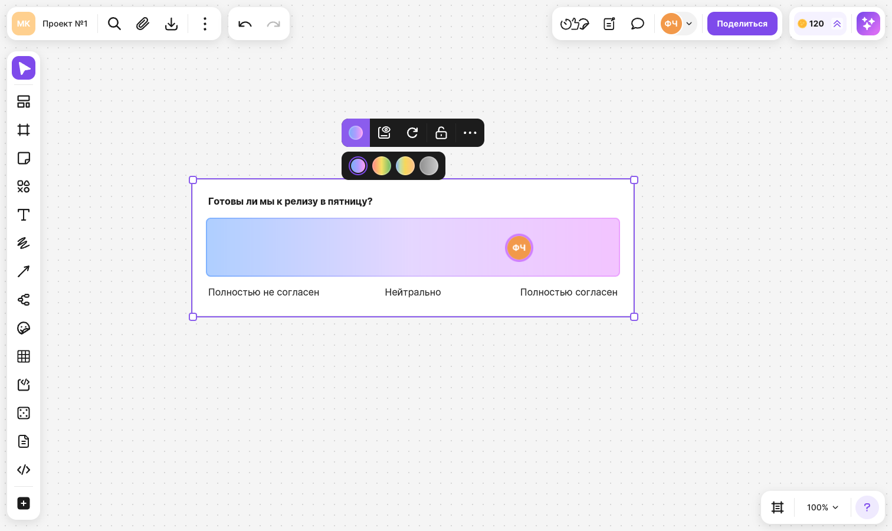
Task: Open the three-dot board menu
Action: pyautogui.click(x=205, y=24)
